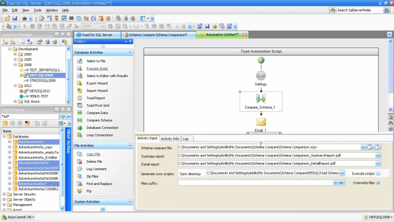Image resolution: width=394 pixels, height=222 pixels.
Task: Switch to the Log tab
Action: click(x=186, y=139)
